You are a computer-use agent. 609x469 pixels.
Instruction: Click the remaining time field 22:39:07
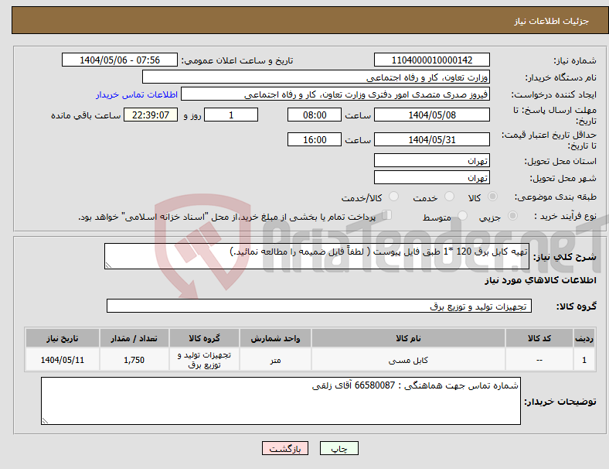[x=151, y=115]
